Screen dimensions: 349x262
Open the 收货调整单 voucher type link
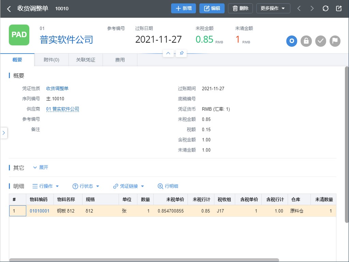click(x=57, y=88)
